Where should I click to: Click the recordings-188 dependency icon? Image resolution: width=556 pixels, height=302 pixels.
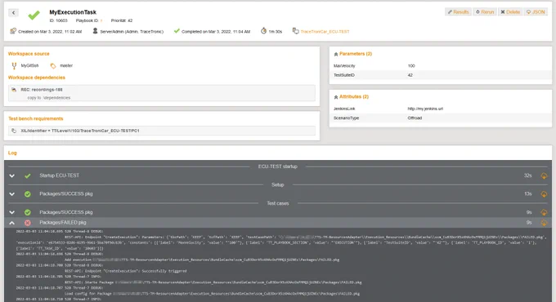coord(14,90)
